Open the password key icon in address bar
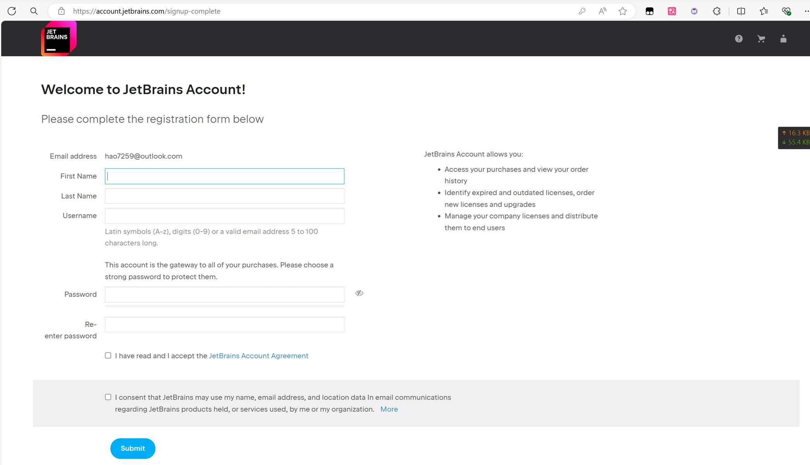The height and width of the screenshot is (465, 810). 582,11
